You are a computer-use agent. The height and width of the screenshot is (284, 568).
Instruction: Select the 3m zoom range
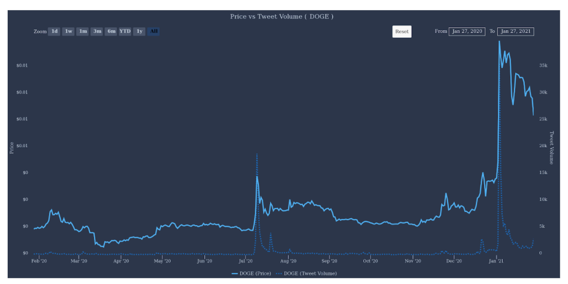(97, 32)
